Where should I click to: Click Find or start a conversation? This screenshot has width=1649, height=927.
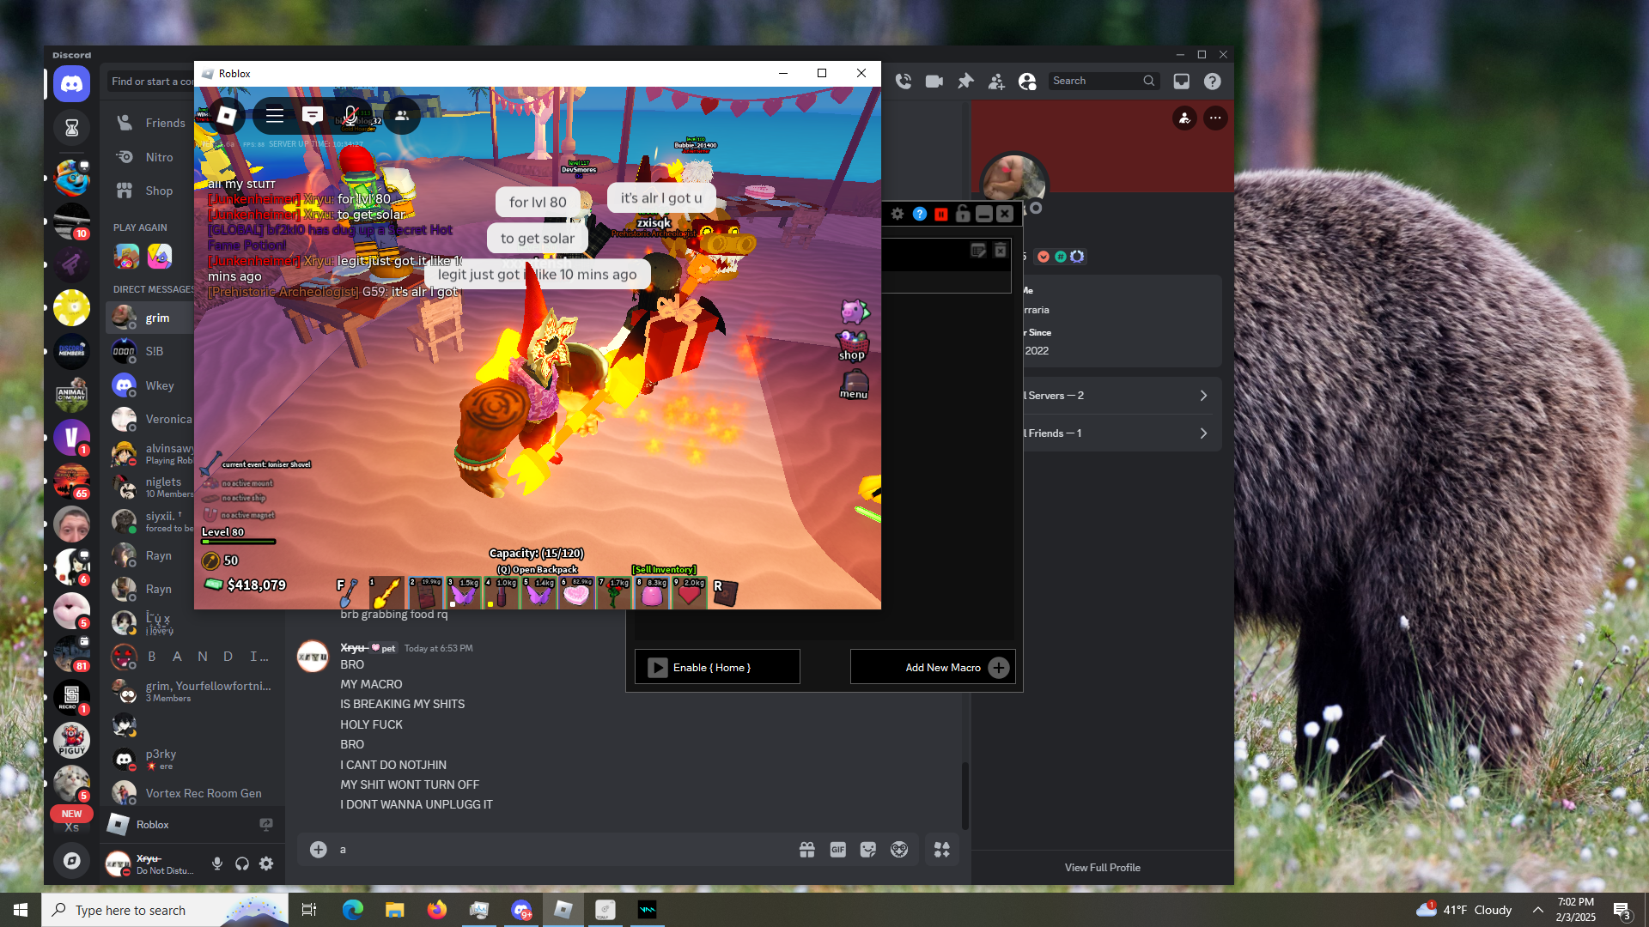click(x=151, y=82)
